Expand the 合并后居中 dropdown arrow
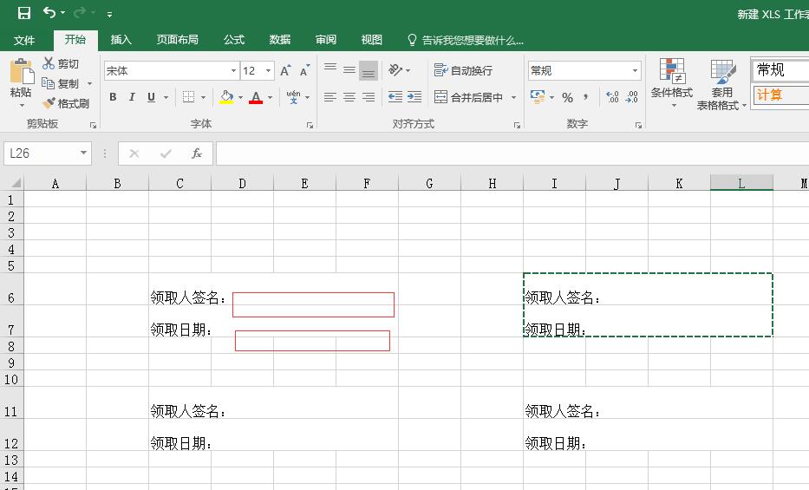 pos(514,97)
